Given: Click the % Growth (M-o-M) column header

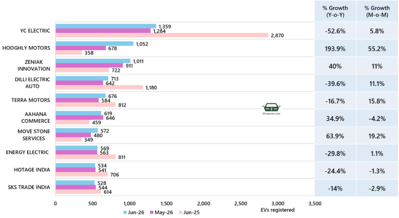Looking at the screenshot, I should [x=377, y=11].
